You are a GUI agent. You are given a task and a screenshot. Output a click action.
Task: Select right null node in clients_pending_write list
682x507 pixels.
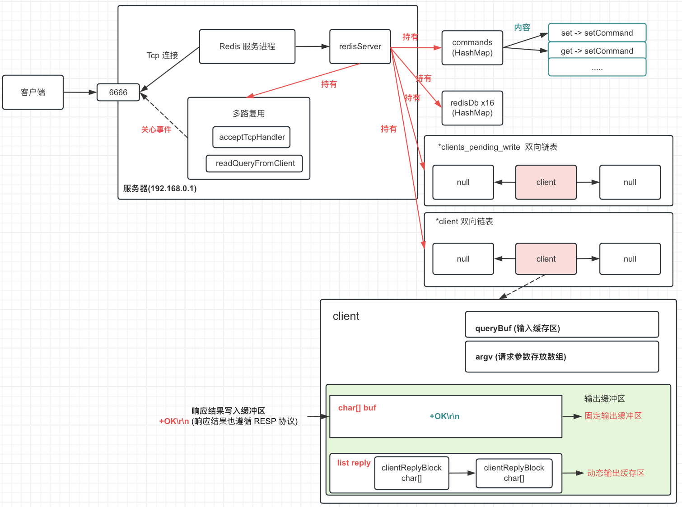[x=630, y=182]
